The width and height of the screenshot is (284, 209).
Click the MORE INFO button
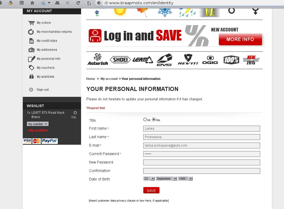pyautogui.click(x=240, y=39)
